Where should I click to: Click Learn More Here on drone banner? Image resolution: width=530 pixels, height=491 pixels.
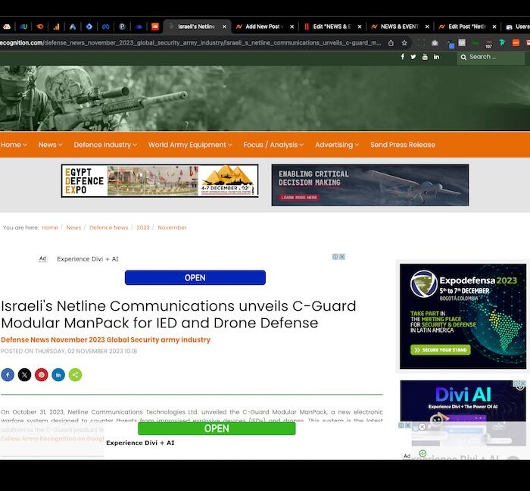point(299,198)
